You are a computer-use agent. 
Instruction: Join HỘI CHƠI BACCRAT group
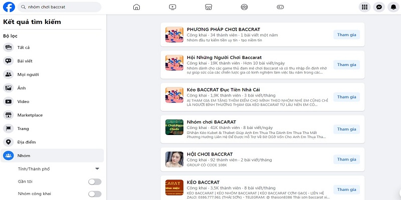click(346, 159)
